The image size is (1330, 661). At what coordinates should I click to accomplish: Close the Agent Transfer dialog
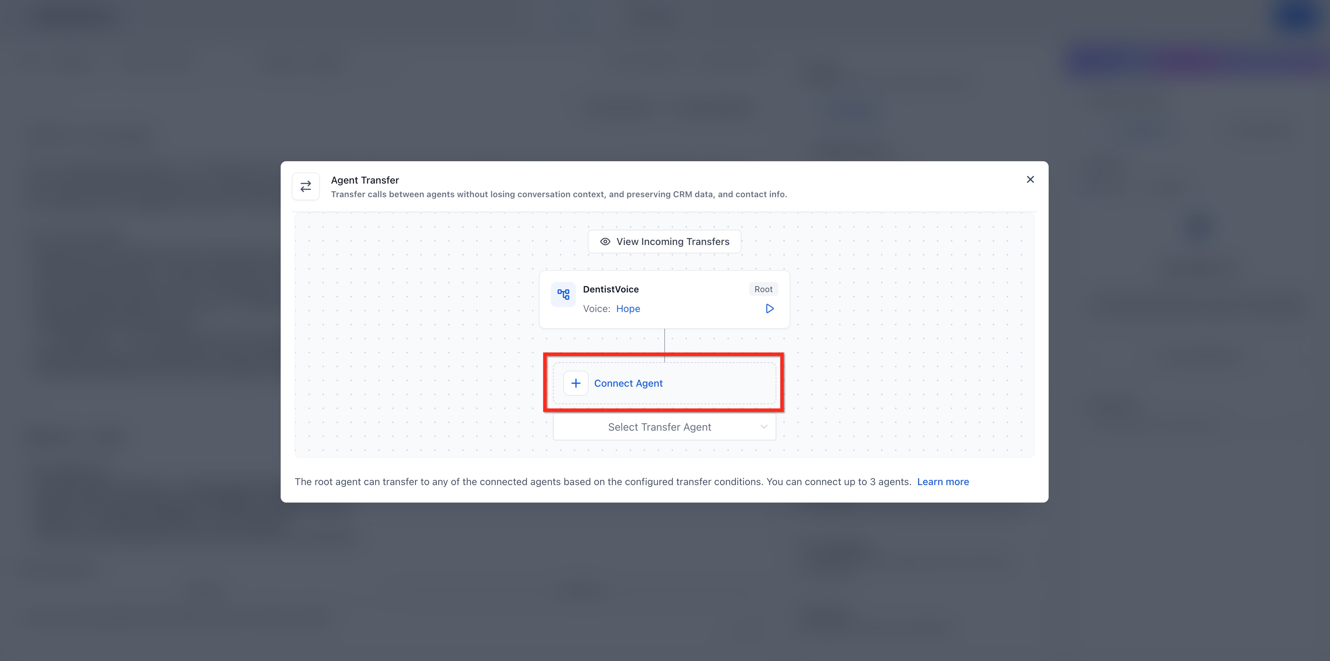click(x=1030, y=180)
